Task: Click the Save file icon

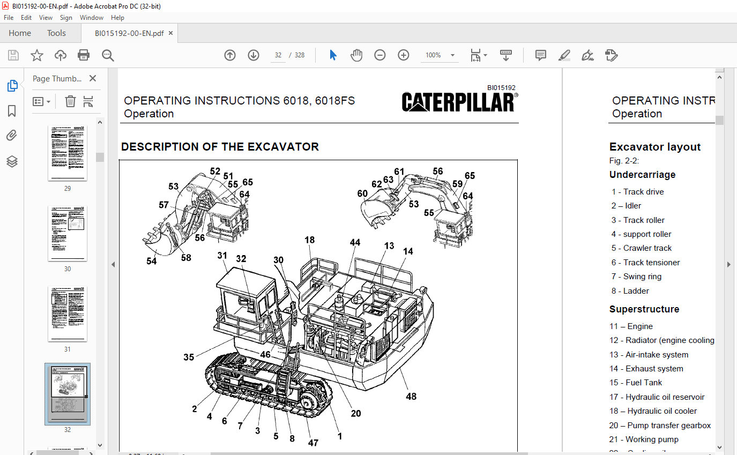Action: 13,55
